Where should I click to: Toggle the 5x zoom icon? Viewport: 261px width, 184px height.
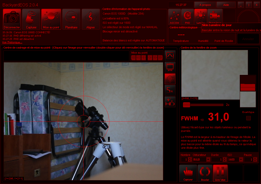(170, 90)
